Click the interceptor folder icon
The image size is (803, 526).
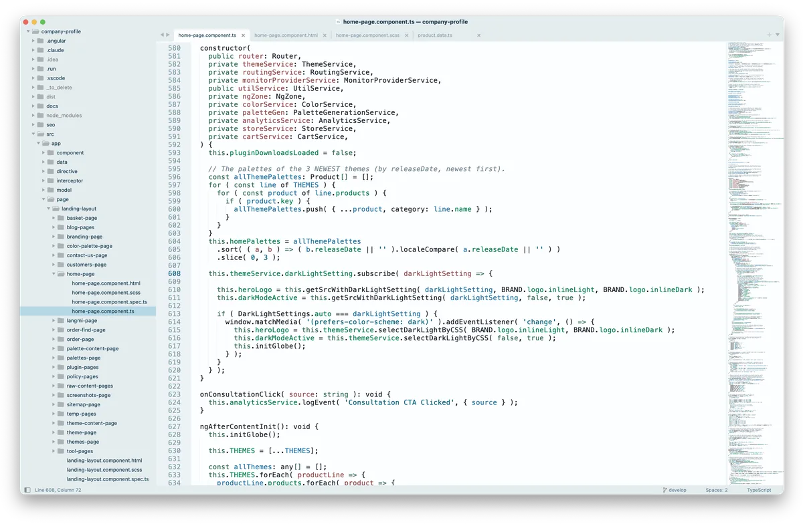click(51, 180)
